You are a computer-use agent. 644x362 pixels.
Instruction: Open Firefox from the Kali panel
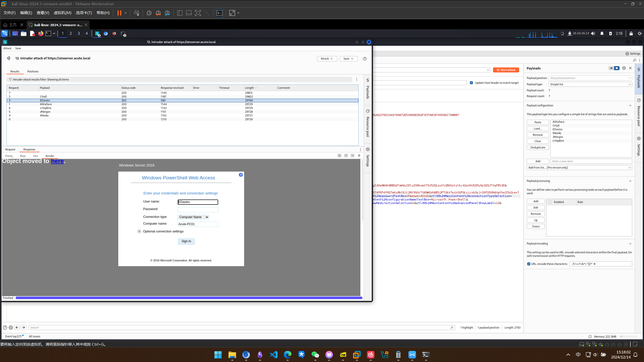pyautogui.click(x=41, y=33)
